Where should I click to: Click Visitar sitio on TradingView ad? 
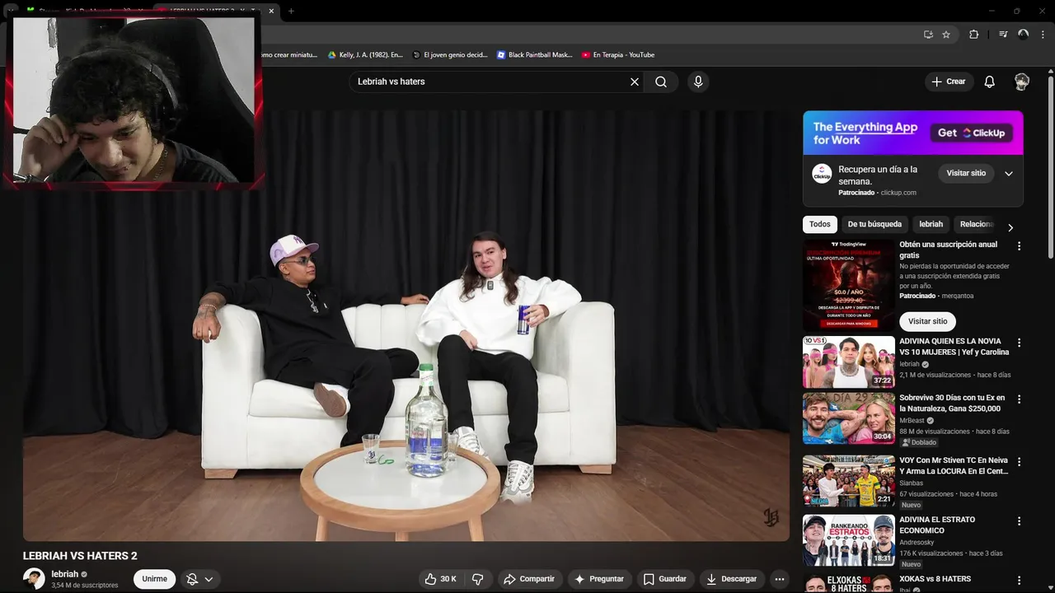pos(927,321)
